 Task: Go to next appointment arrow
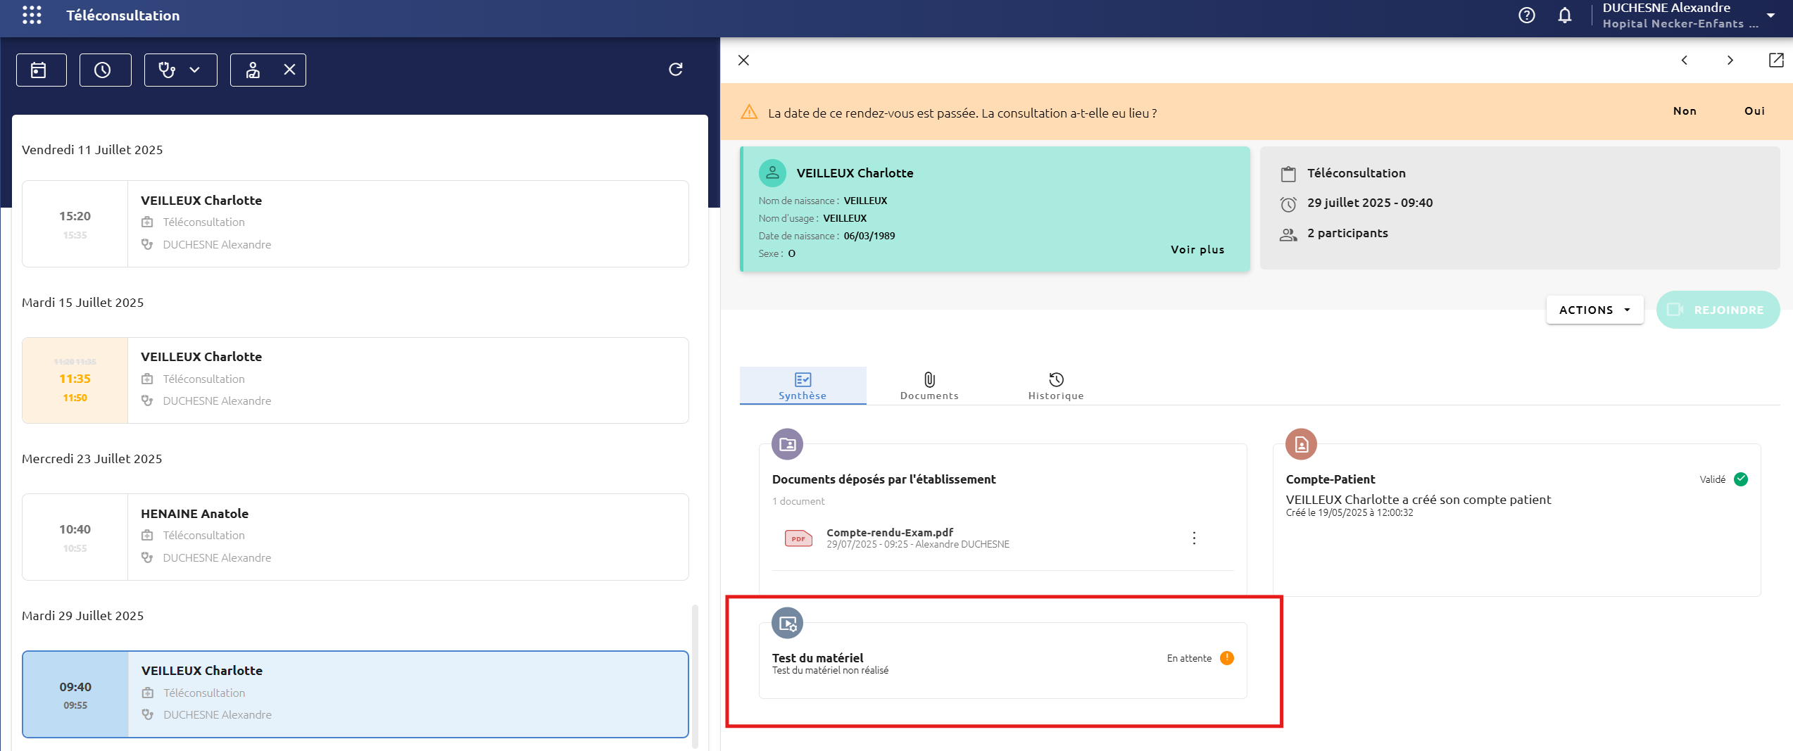pos(1730,60)
